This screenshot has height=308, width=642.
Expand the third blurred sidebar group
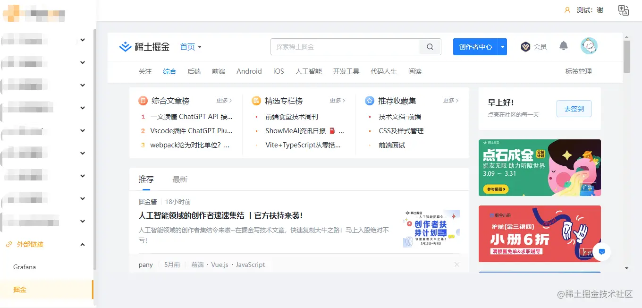click(83, 86)
